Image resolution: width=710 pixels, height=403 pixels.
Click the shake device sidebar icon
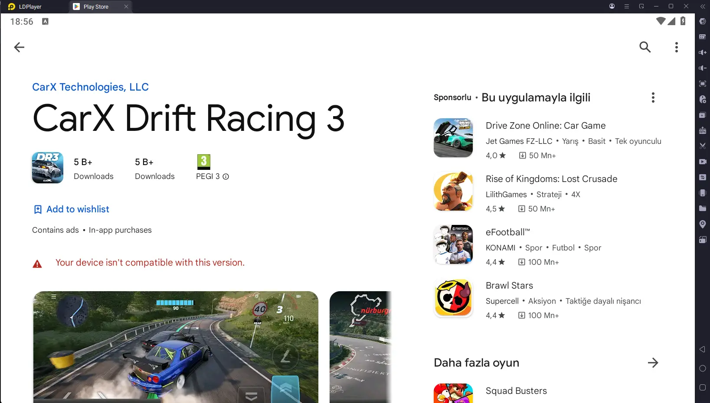point(703,193)
